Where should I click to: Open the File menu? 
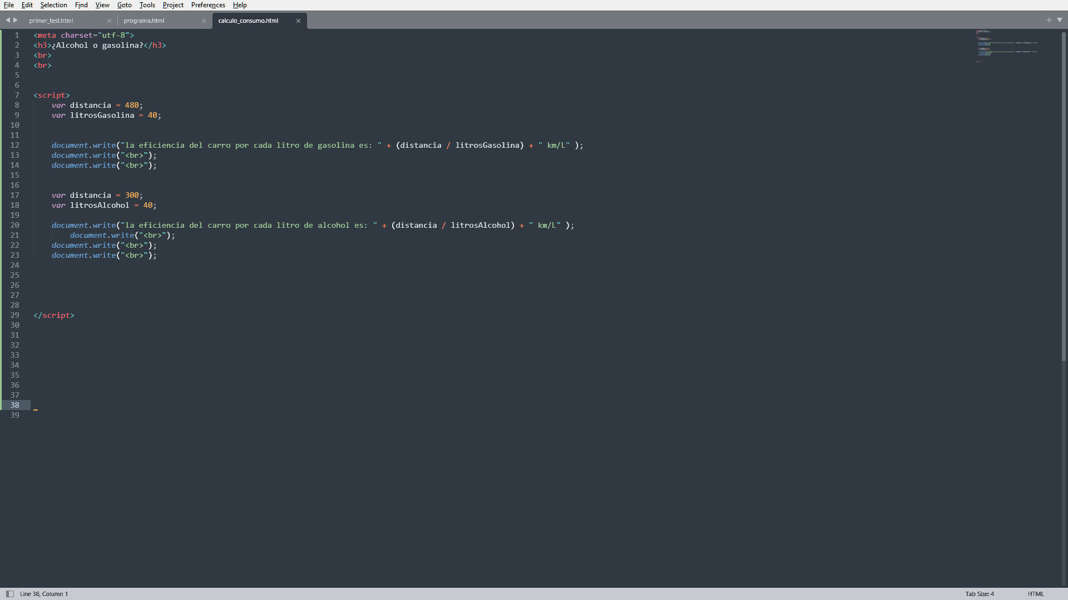point(9,5)
